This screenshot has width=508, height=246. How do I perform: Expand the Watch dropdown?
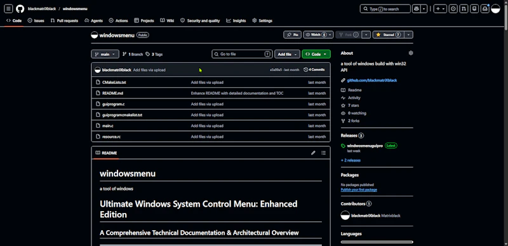(318, 35)
